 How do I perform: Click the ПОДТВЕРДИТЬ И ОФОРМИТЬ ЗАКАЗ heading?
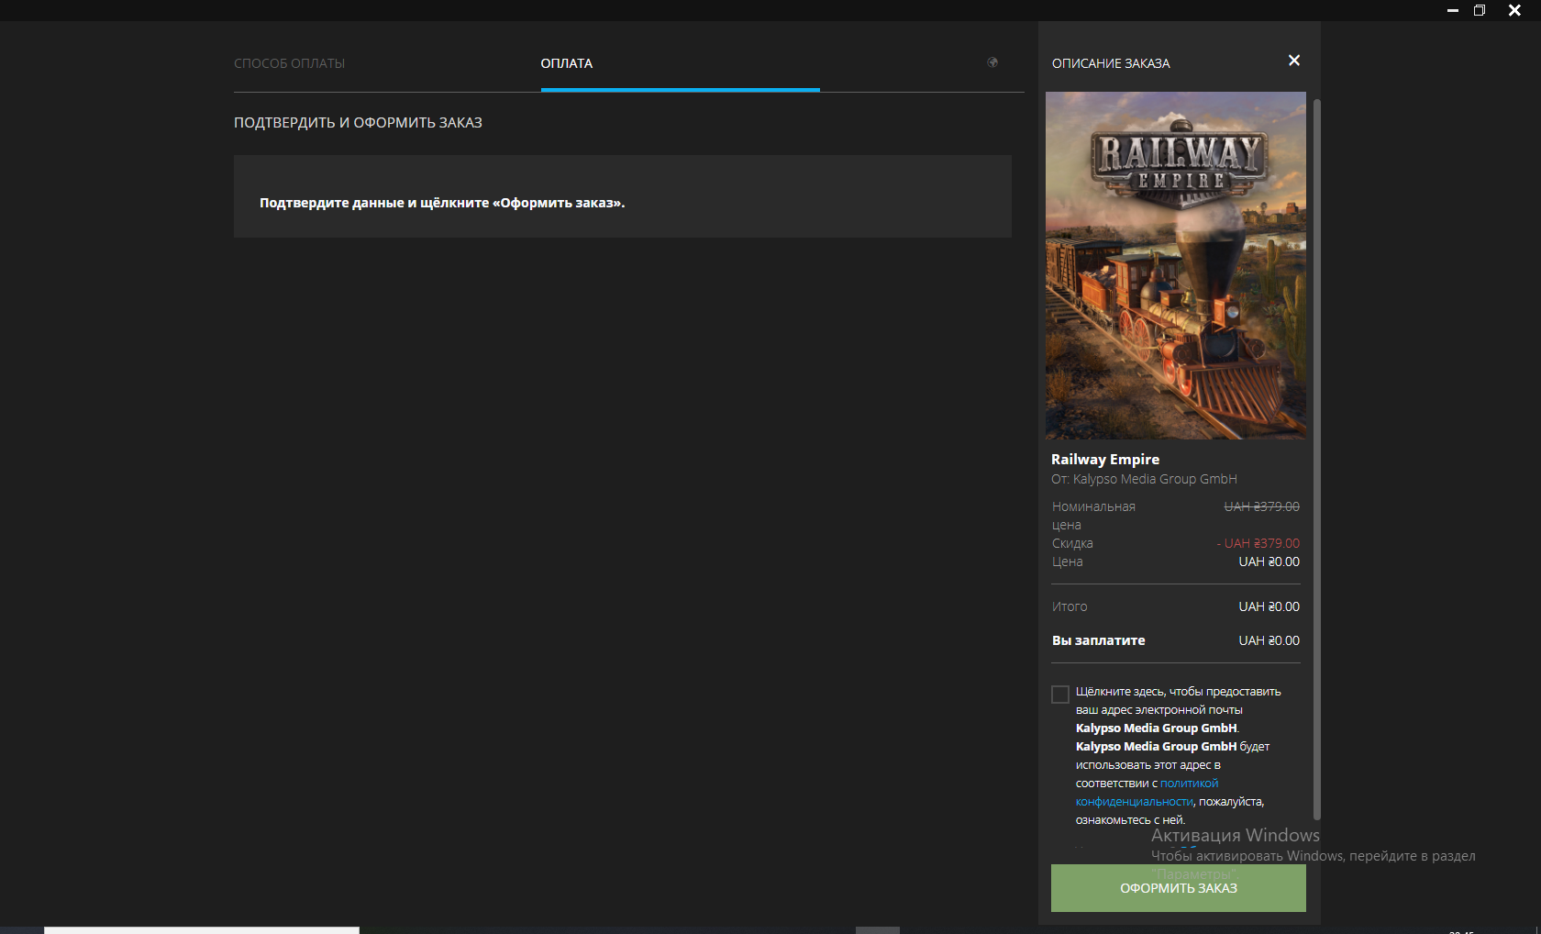point(358,123)
